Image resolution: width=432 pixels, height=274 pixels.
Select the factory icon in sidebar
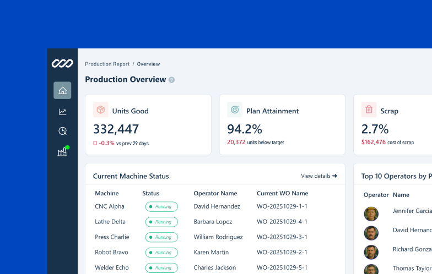(62, 152)
